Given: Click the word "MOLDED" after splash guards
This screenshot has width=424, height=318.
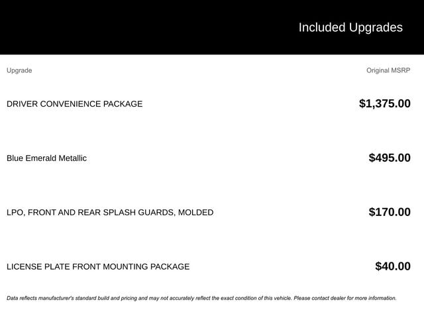Looking at the screenshot, I should pos(195,213).
